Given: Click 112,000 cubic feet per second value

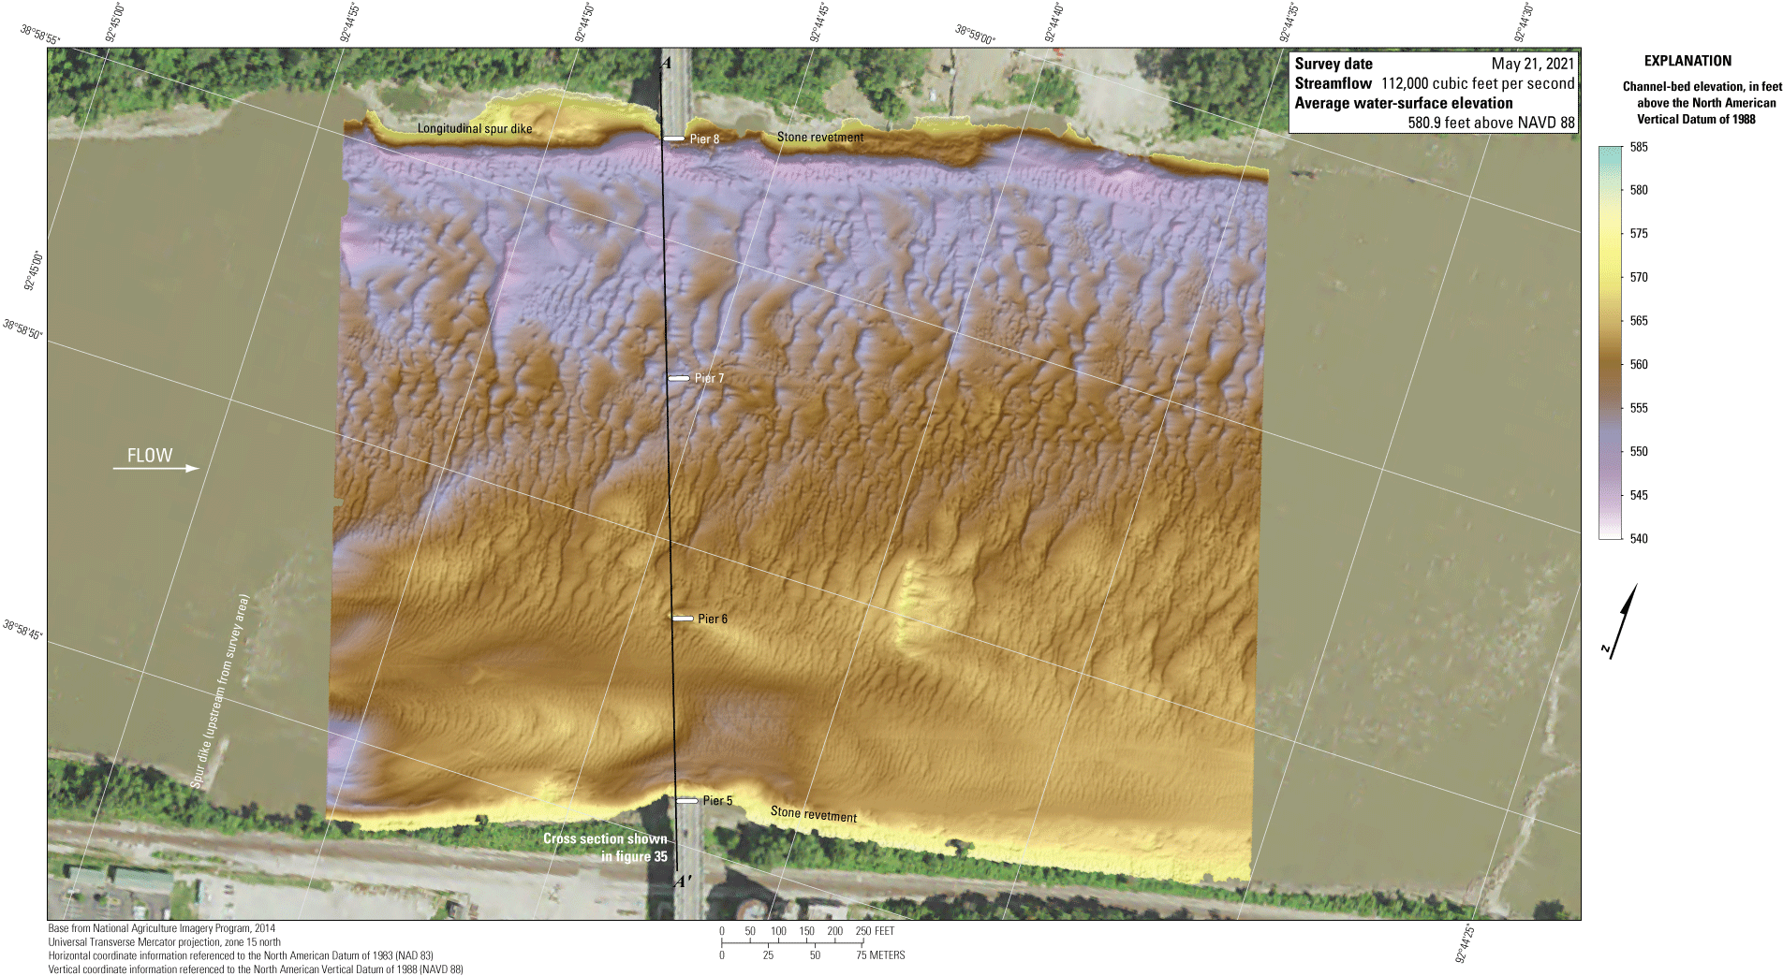Looking at the screenshot, I should coord(1478,83).
